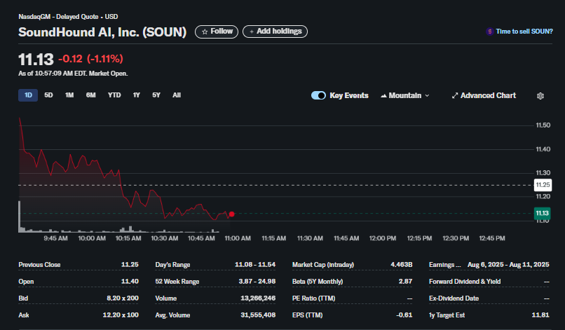Click the Ask value 12.20 x 100
The image size is (565, 330).
click(x=121, y=315)
